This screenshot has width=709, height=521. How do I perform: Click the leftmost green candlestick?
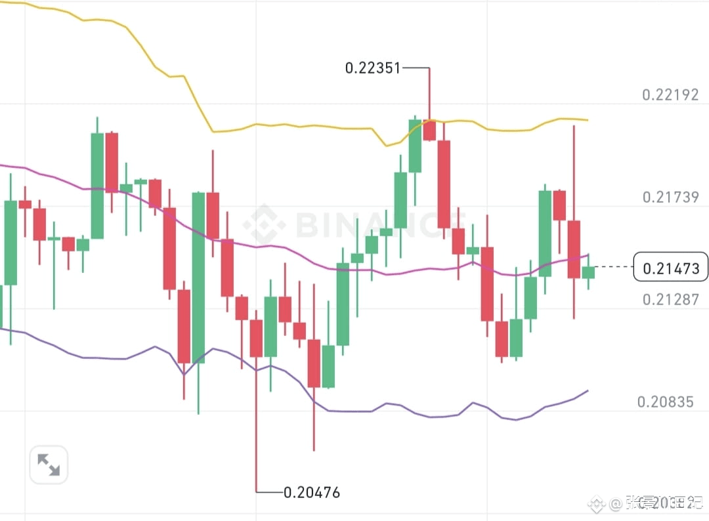click(x=9, y=243)
